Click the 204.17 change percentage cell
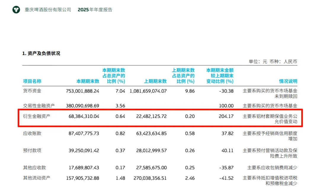This screenshot has width=320, height=189. [x=226, y=116]
